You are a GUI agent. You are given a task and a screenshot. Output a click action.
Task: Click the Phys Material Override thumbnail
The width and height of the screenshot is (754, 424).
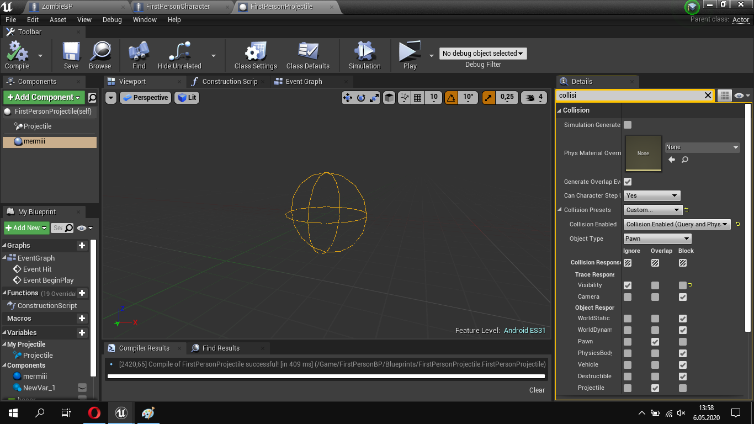pyautogui.click(x=643, y=153)
